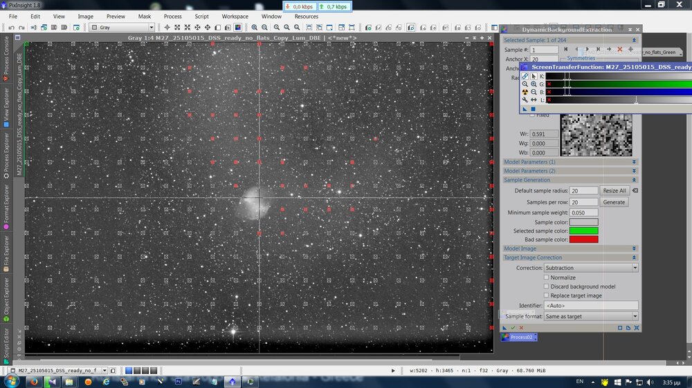692x388 pixels.
Task: Delete the selected sample with the red X
Action: 619,50
